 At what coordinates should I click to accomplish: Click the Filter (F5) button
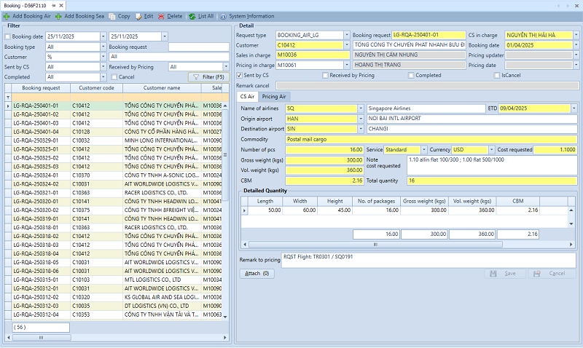pyautogui.click(x=208, y=77)
